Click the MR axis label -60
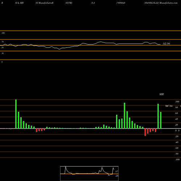This screenshot has width=181, height=181. point(177,148)
